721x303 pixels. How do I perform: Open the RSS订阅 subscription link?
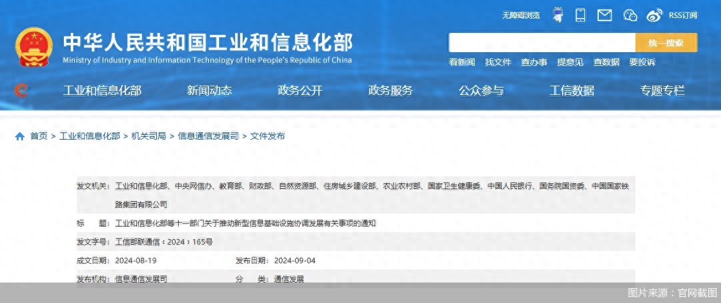click(683, 16)
